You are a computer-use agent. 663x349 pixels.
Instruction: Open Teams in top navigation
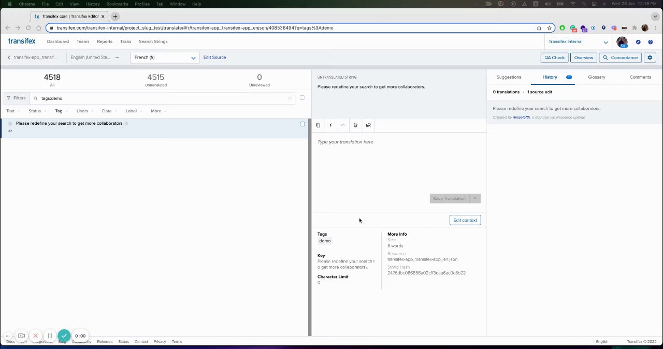[83, 41]
